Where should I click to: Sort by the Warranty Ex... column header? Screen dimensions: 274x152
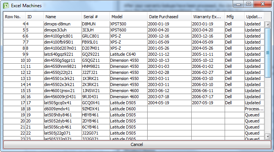(x=208, y=17)
